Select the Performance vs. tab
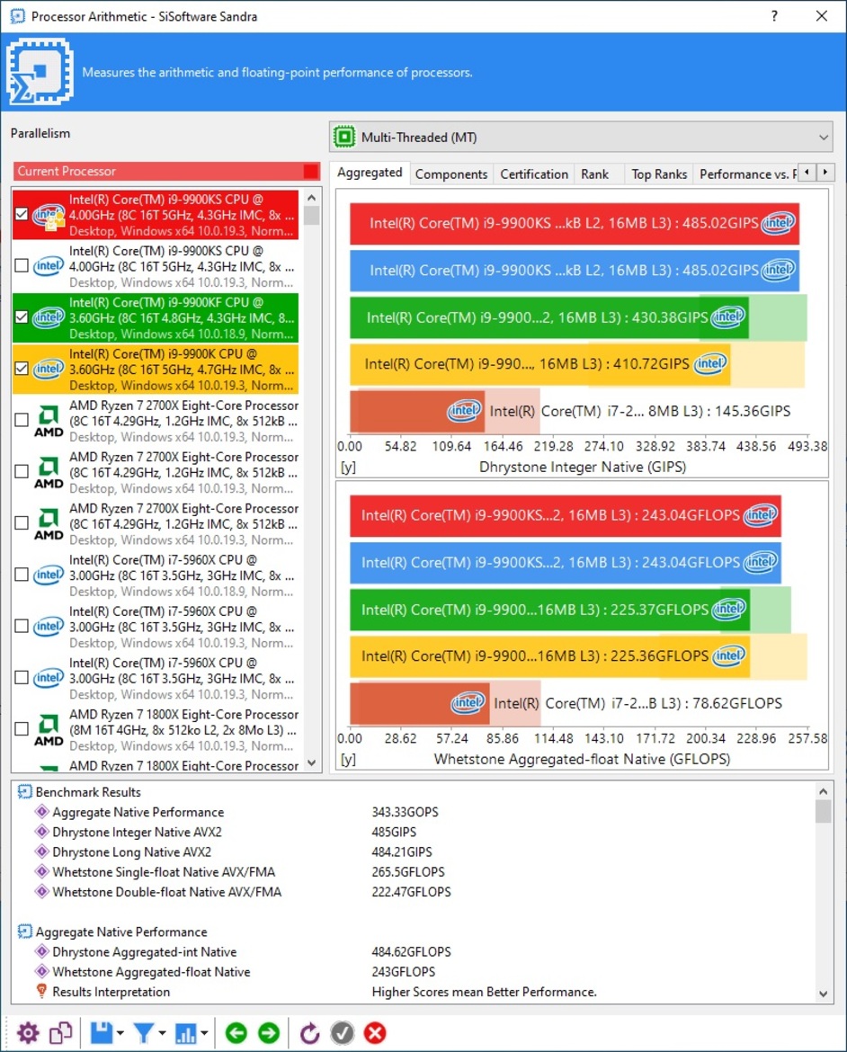The height and width of the screenshot is (1052, 847). point(746,174)
